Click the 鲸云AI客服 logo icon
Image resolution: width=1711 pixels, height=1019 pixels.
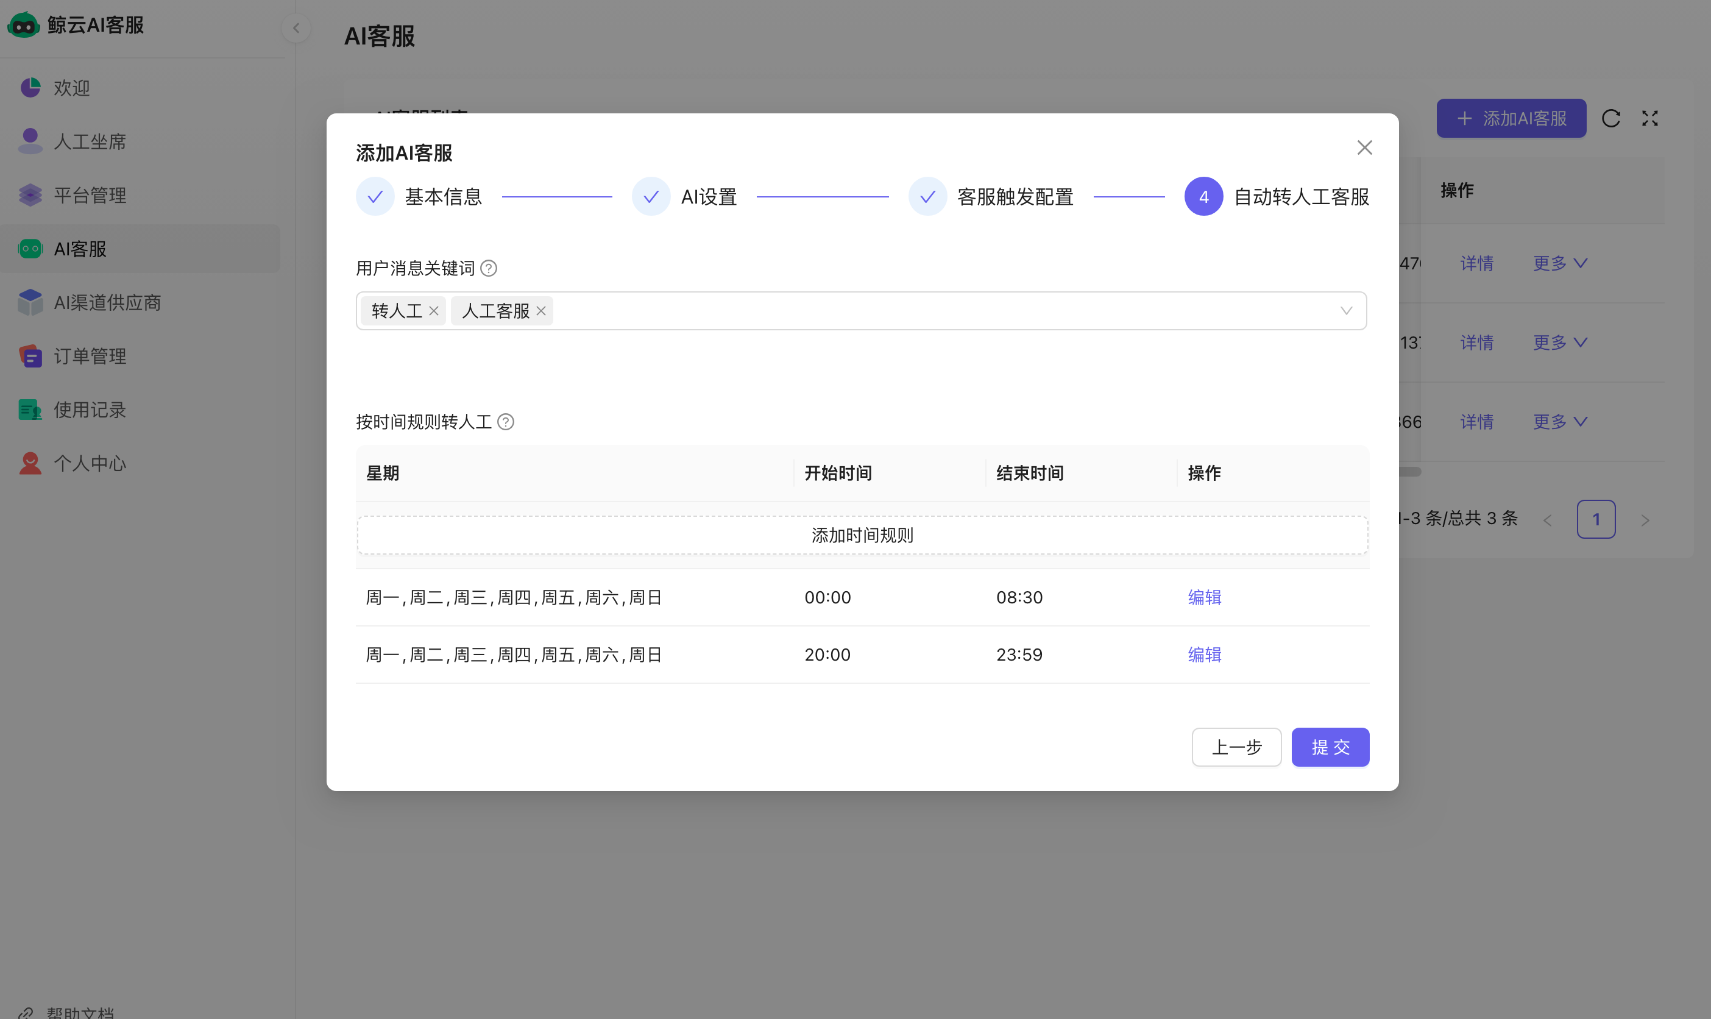coord(23,26)
